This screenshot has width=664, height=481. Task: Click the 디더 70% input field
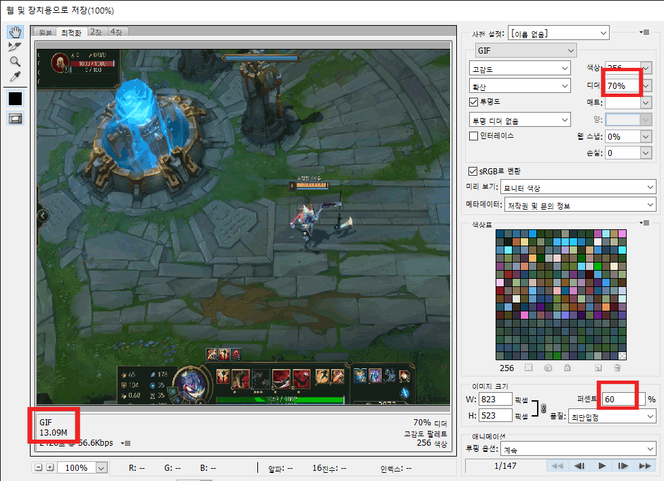click(x=623, y=86)
